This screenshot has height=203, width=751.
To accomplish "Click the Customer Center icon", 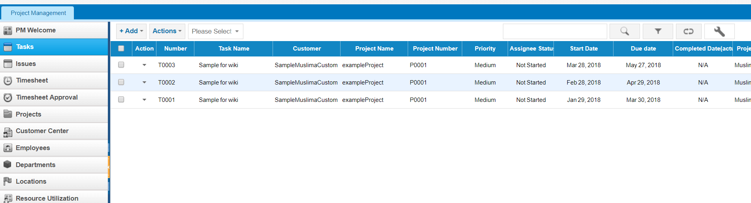I will 8,131.
